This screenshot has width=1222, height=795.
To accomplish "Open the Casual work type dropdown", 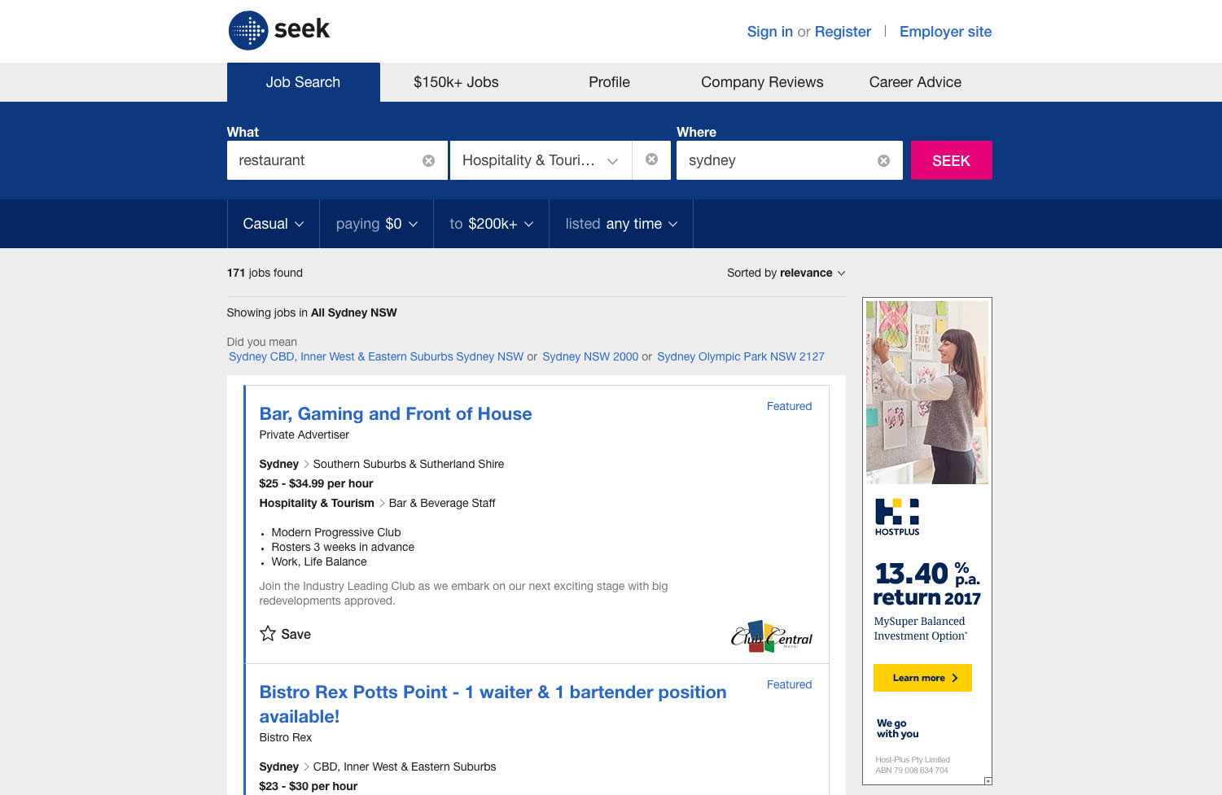I will (273, 224).
